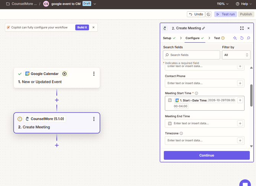
Task: Expand the panel to full screen
Action: click(x=242, y=28)
